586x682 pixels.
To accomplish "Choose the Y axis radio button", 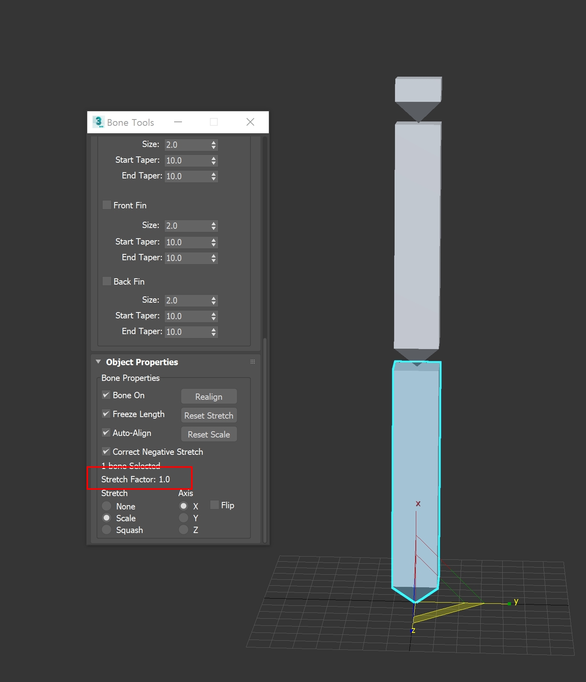I will pos(184,518).
